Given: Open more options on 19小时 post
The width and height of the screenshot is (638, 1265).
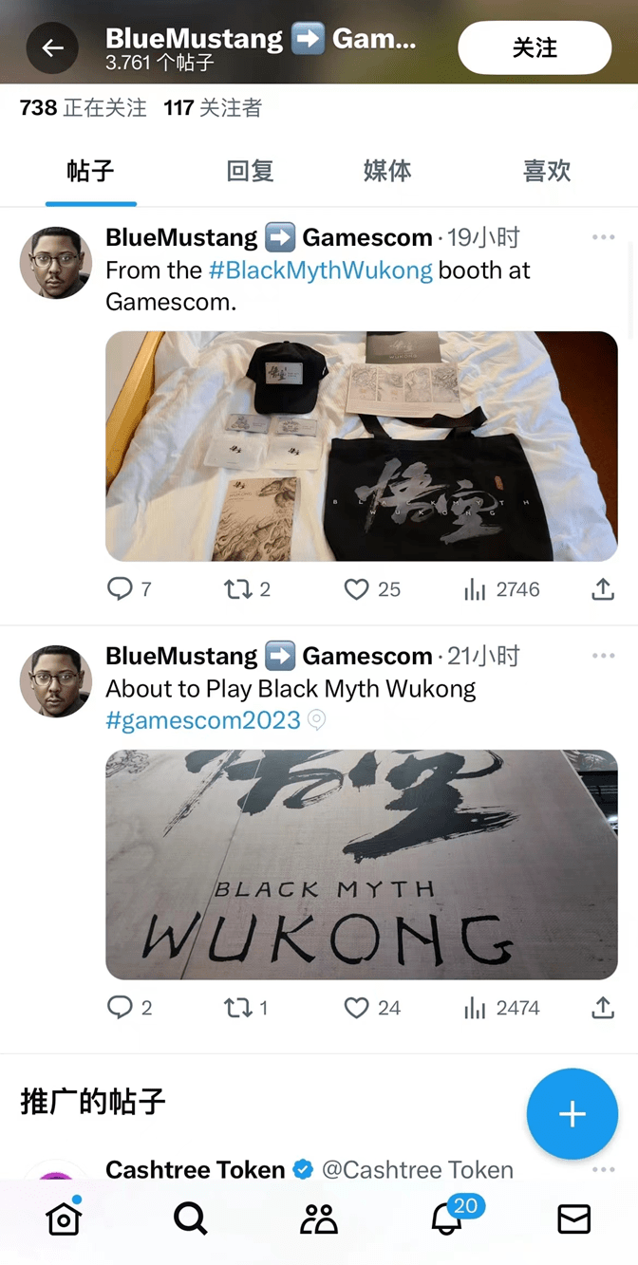Looking at the screenshot, I should (603, 237).
